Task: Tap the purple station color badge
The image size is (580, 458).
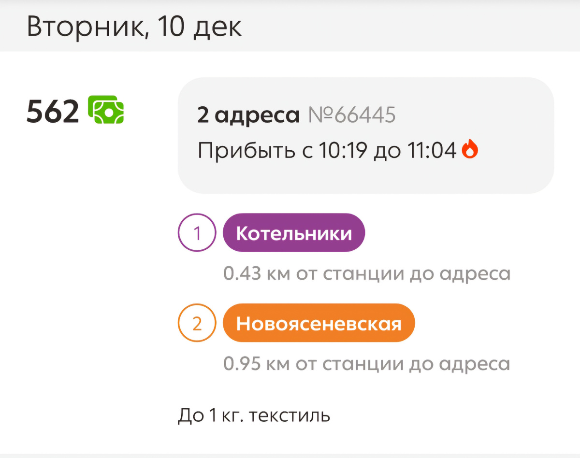Action: pyautogui.click(x=293, y=232)
